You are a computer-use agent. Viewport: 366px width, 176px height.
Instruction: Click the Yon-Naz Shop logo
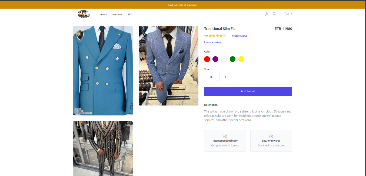[84, 14]
